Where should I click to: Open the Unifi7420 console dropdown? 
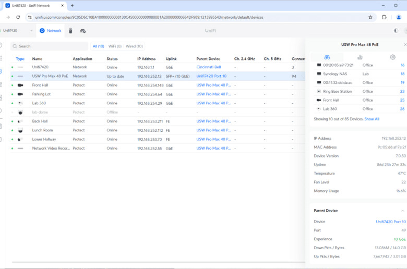17,31
